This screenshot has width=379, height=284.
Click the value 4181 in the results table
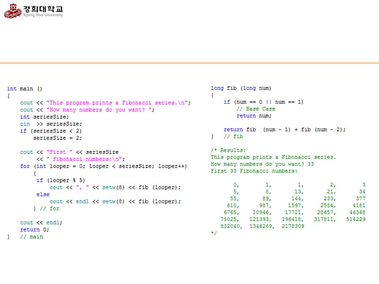[x=359, y=206]
